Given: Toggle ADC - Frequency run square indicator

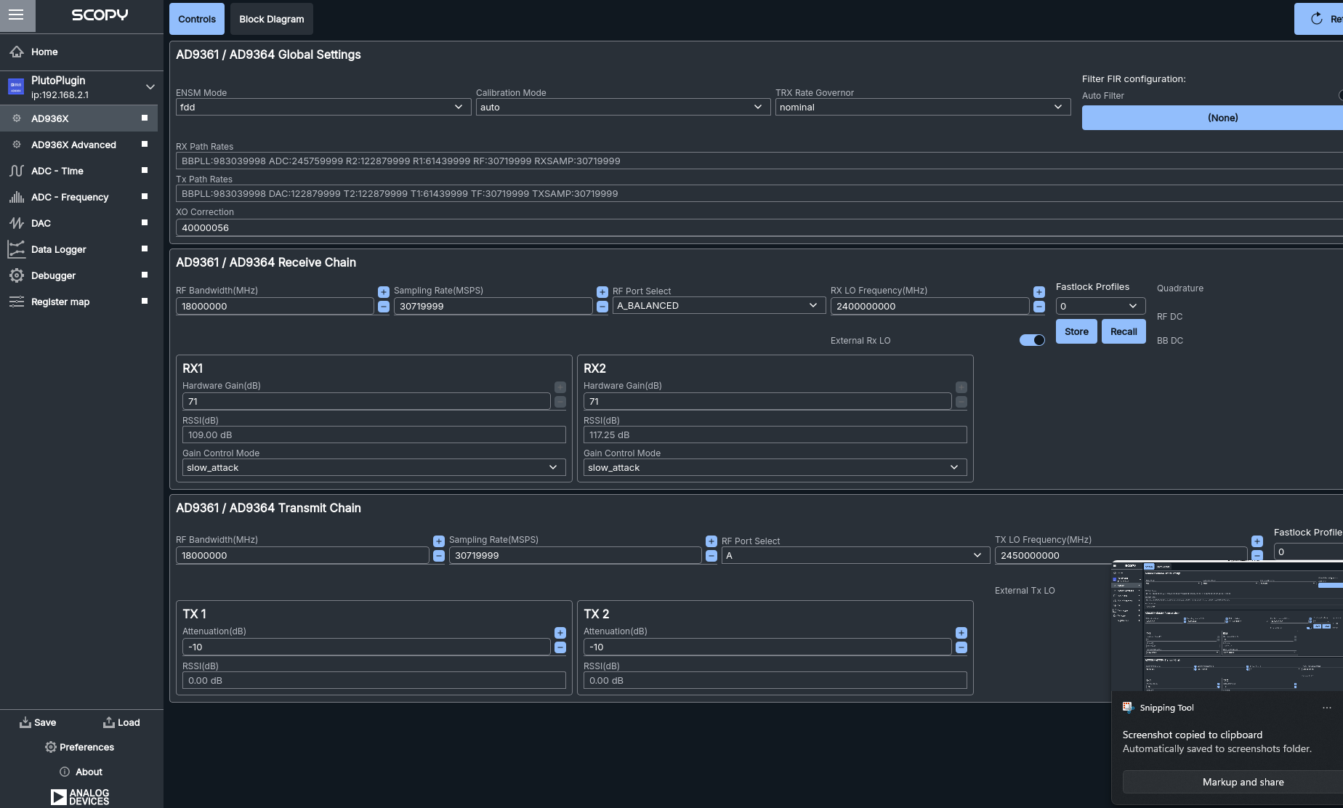Looking at the screenshot, I should [145, 196].
